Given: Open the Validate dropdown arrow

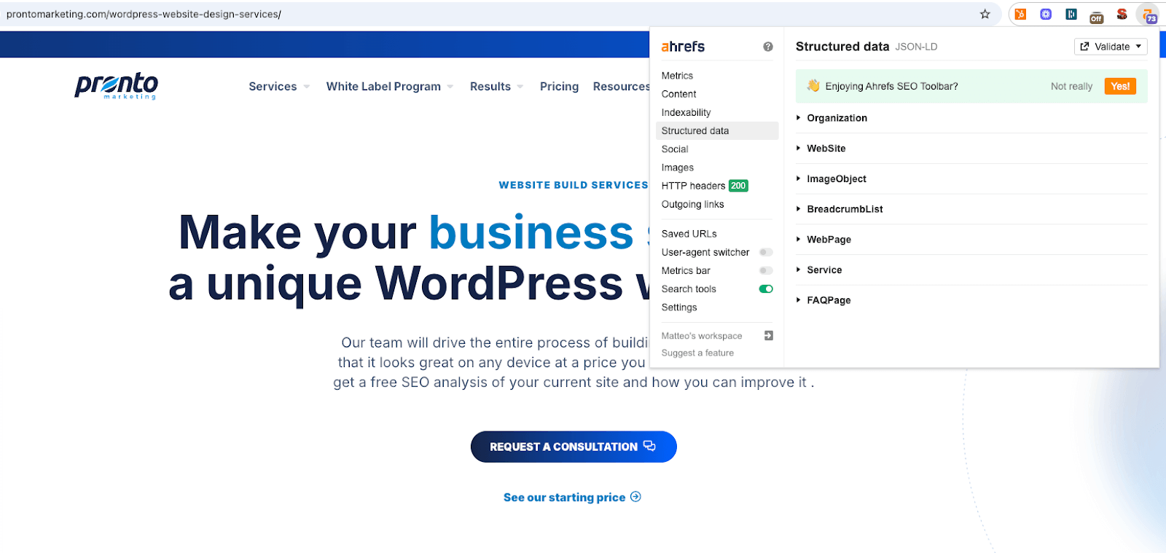Looking at the screenshot, I should [1138, 47].
